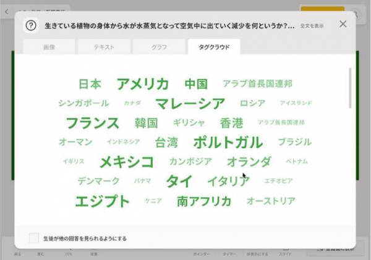Click the メキシコ tag
The height and width of the screenshot is (260, 371).
pos(127,162)
